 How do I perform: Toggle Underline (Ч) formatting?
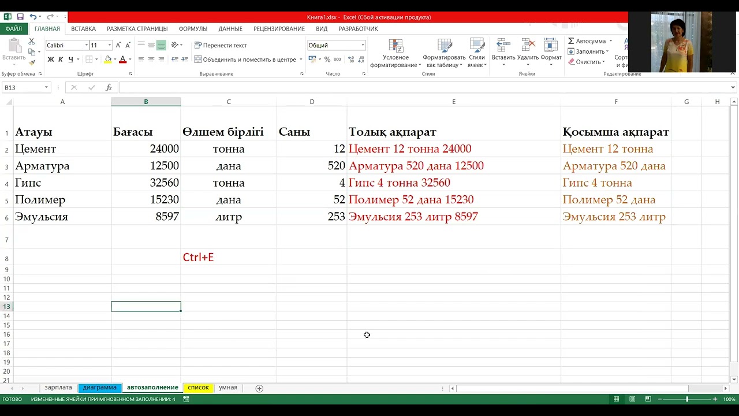click(70, 60)
